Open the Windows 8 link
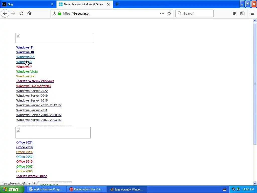This screenshot has height=193, width=257. click(x=24, y=62)
